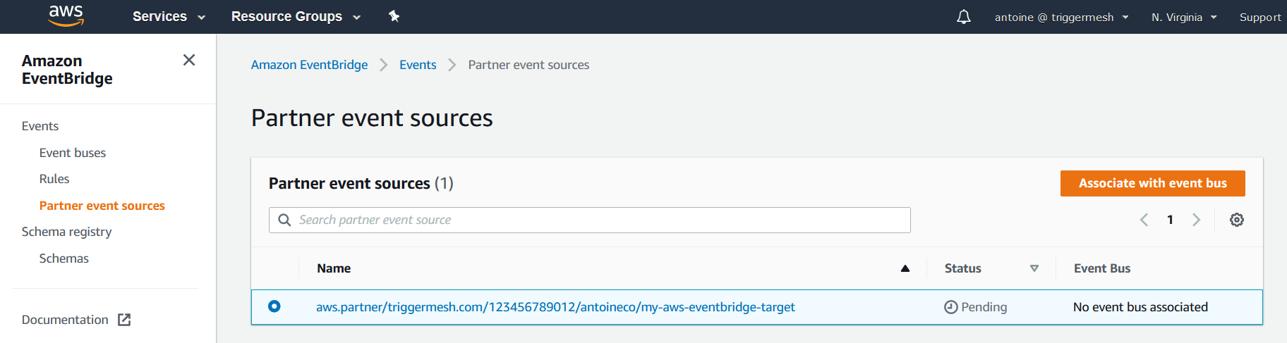
Task: Close the Amazon EventBridge sidebar
Action: (189, 60)
